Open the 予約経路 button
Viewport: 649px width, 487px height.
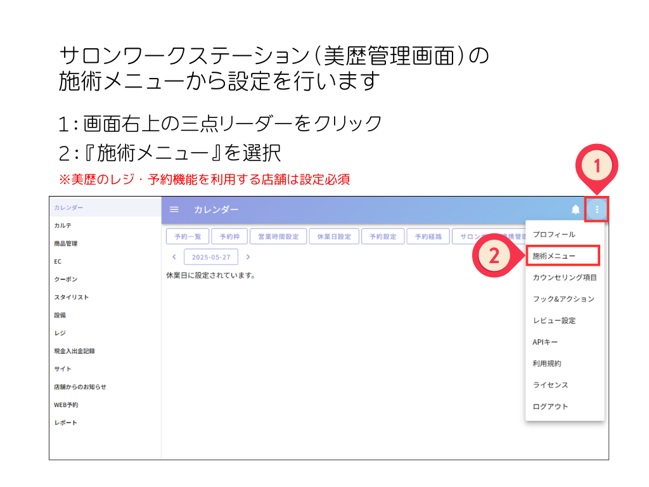point(428,237)
